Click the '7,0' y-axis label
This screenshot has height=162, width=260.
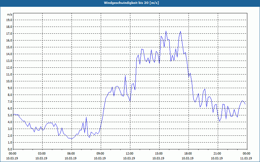[x=10, y=102]
